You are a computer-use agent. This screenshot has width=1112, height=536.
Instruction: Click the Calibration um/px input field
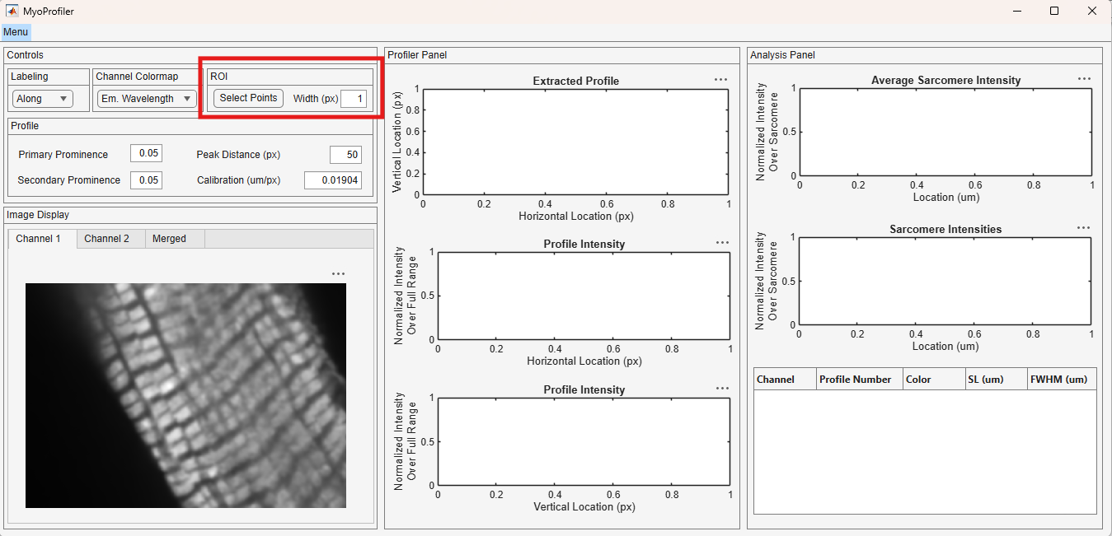333,180
